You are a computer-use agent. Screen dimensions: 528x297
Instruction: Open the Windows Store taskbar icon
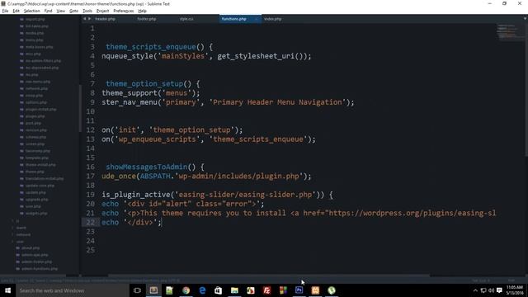tap(218, 290)
